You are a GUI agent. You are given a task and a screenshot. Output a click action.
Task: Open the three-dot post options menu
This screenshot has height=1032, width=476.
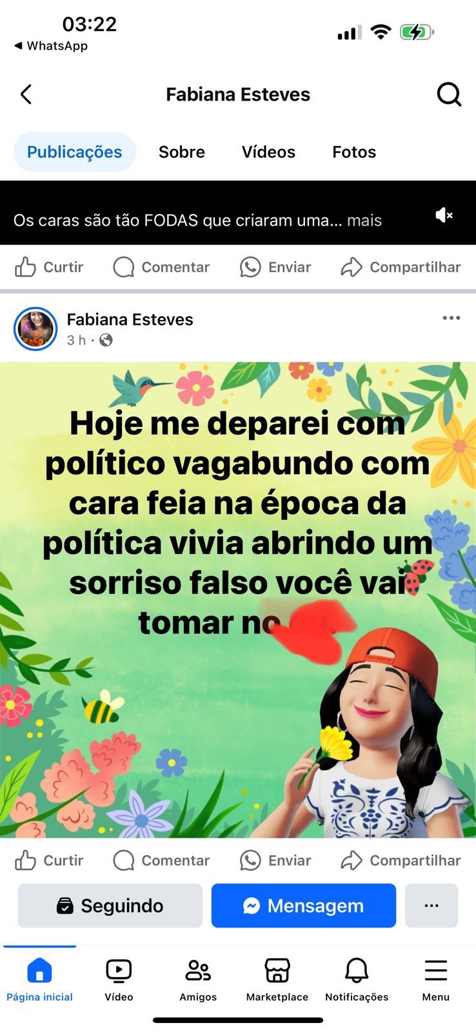[x=451, y=318]
